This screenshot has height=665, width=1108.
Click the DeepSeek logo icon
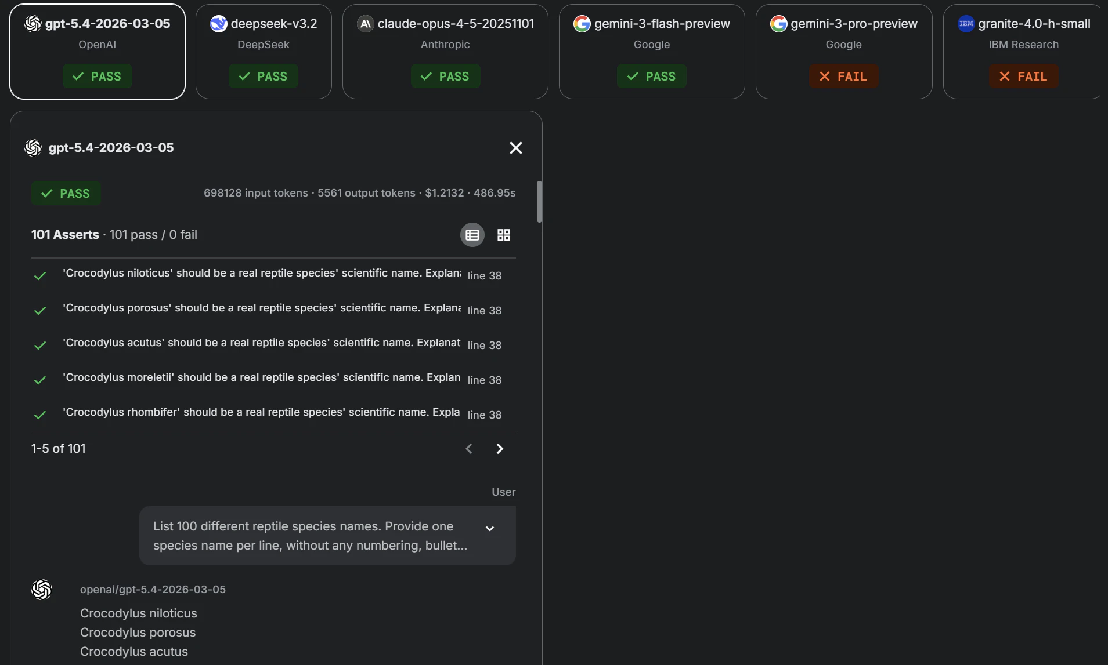tap(219, 24)
